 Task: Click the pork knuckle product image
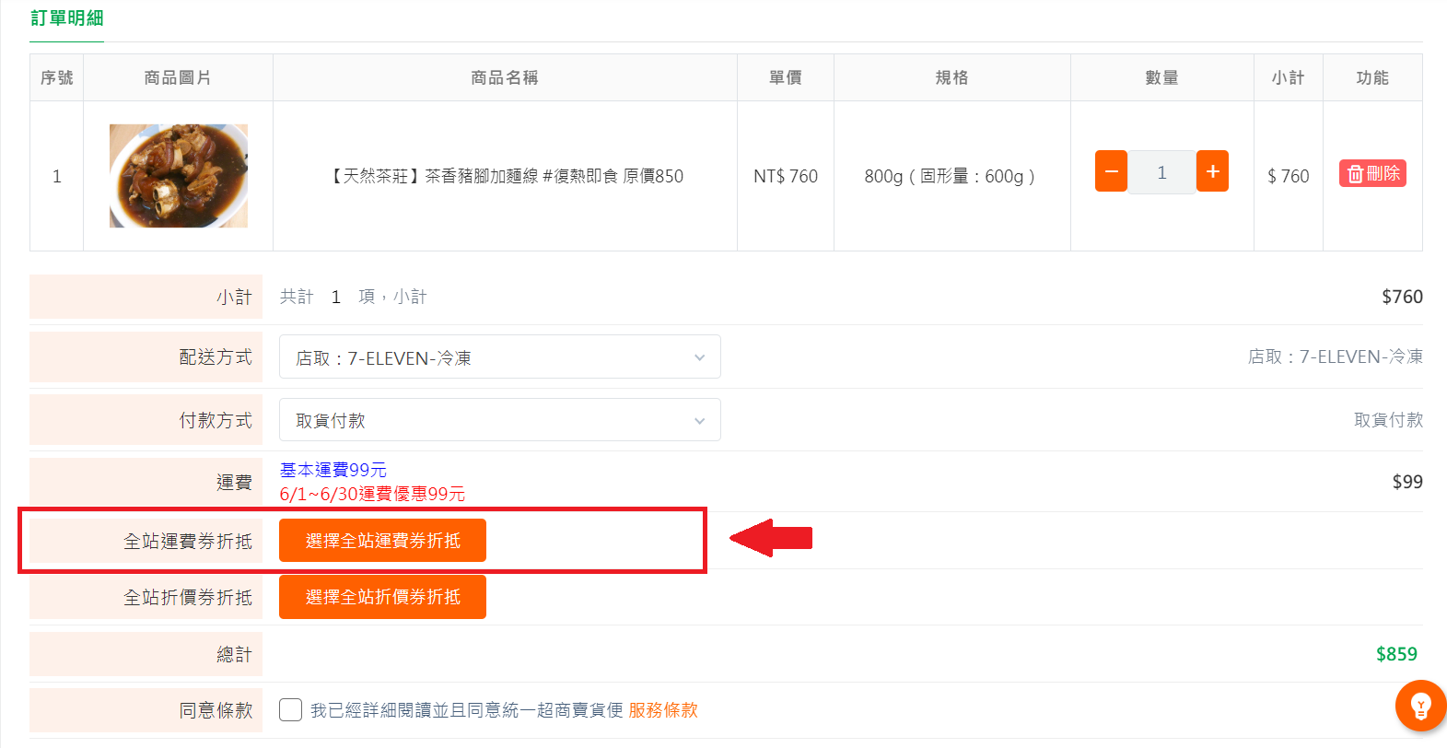point(179,176)
